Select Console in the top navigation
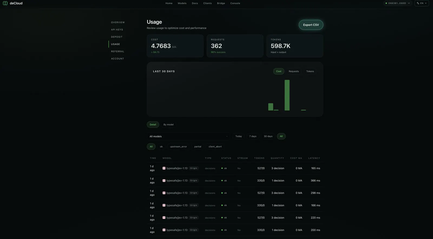This screenshot has width=433, height=239. tap(235, 3)
